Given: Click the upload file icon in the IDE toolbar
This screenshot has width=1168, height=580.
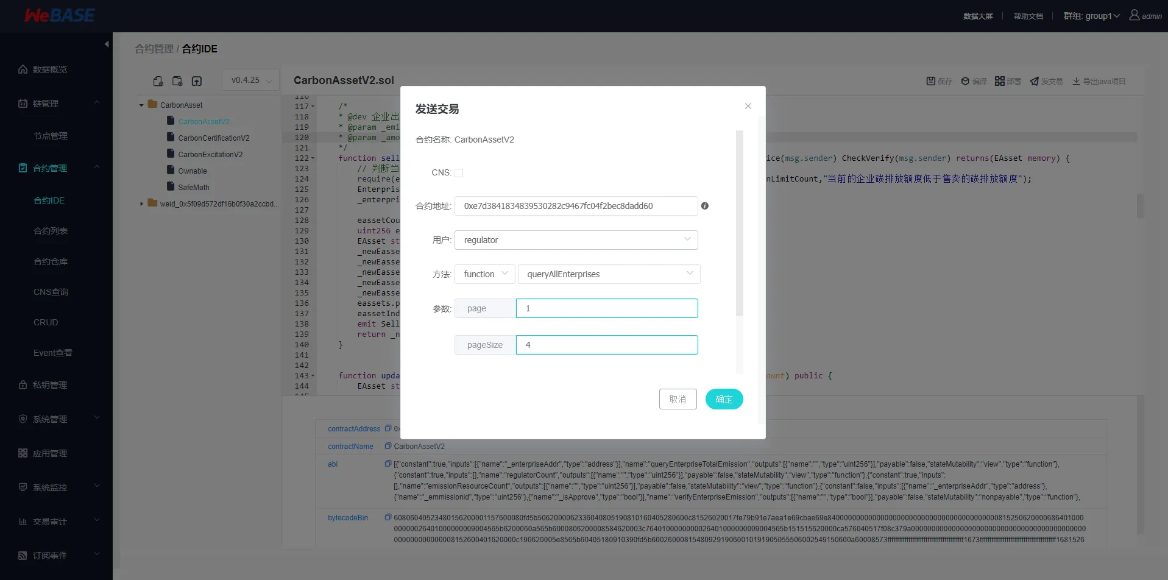Looking at the screenshot, I should pyautogui.click(x=197, y=81).
